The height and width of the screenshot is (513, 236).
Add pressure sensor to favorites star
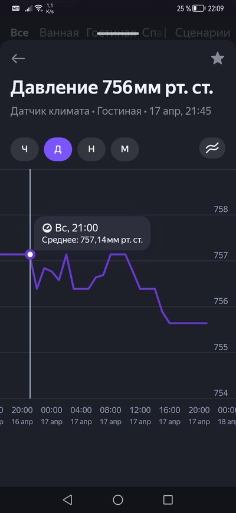[217, 59]
